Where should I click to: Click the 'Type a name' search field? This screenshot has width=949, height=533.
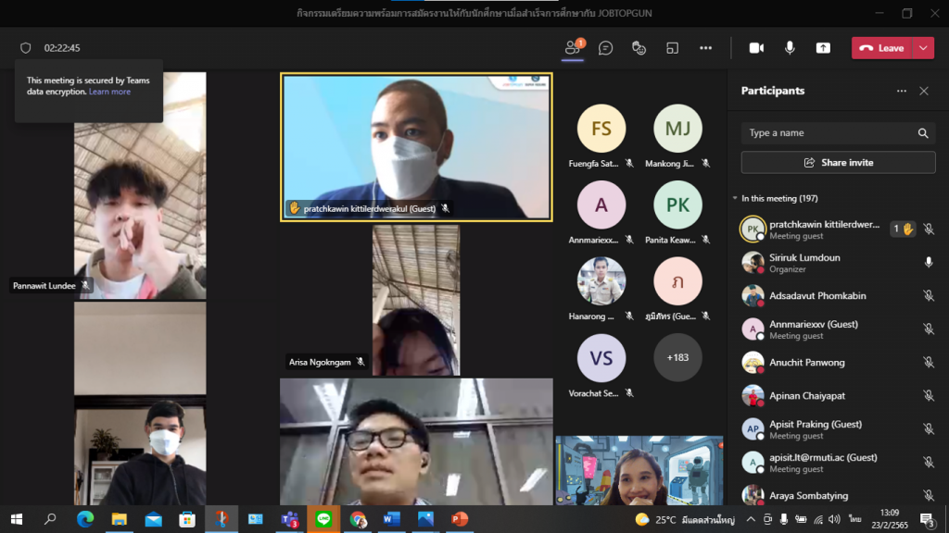point(829,133)
